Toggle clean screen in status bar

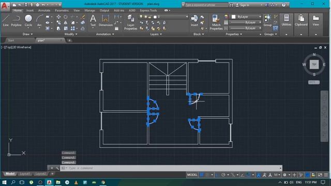coord(320,175)
